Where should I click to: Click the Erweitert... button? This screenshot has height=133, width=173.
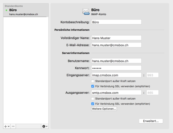click(151, 121)
